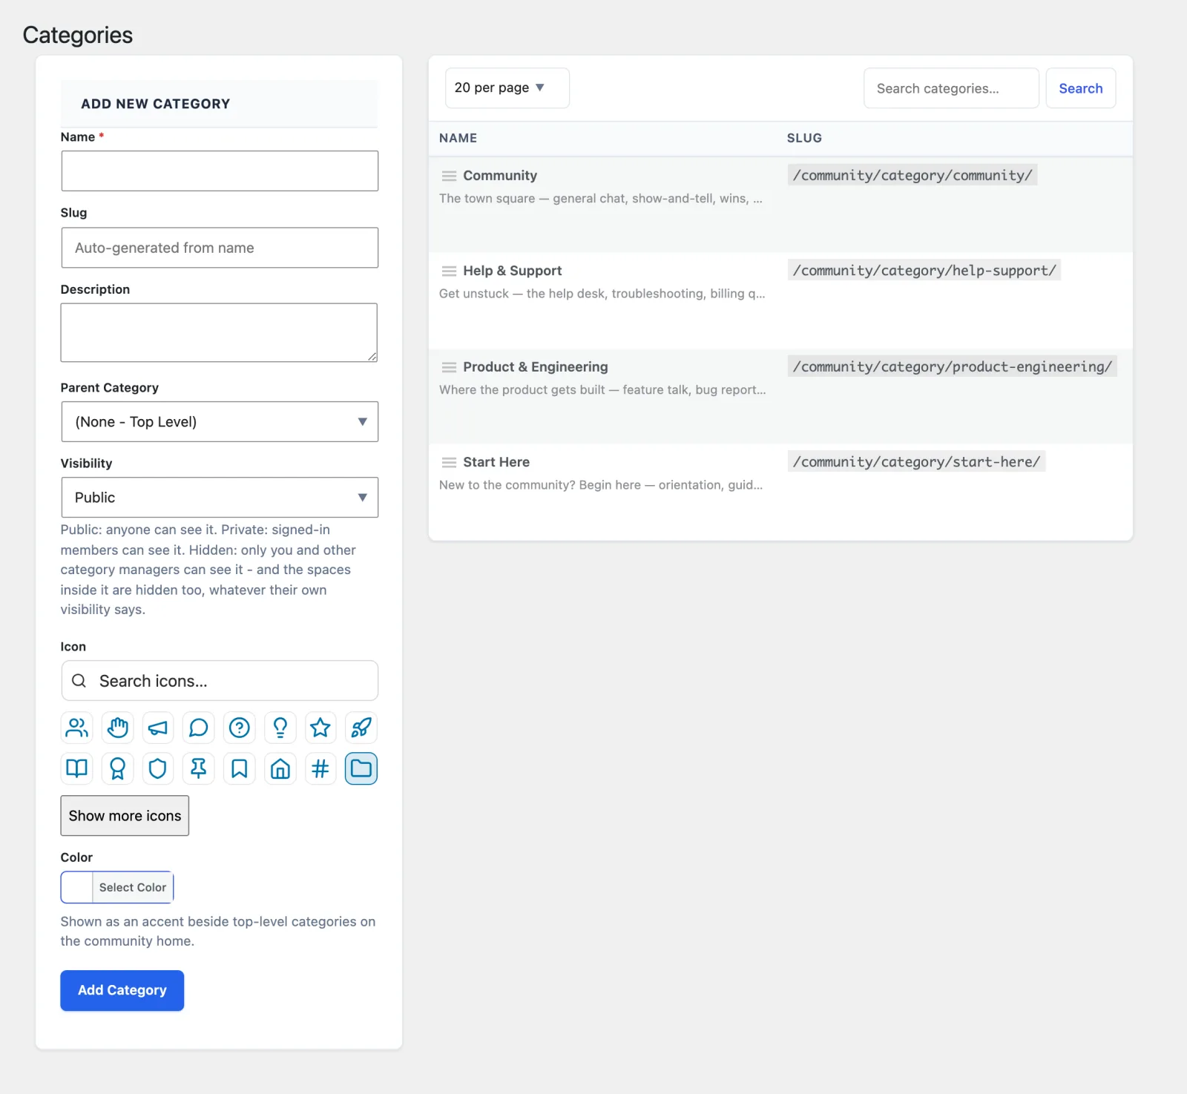The image size is (1187, 1094).
Task: Choose the pushpin icon
Action: coord(198,768)
